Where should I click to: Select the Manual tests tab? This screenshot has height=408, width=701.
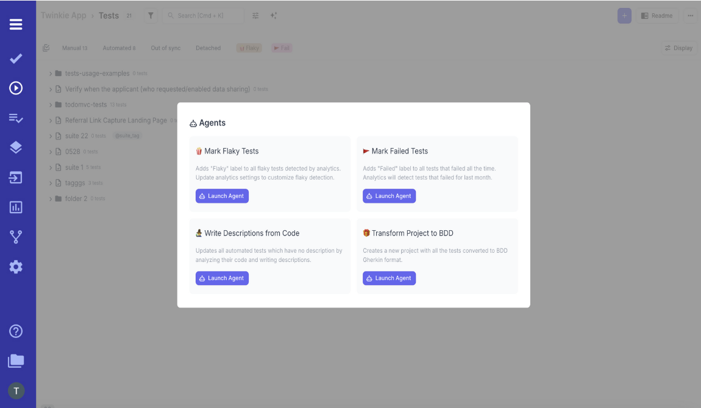[x=75, y=47]
